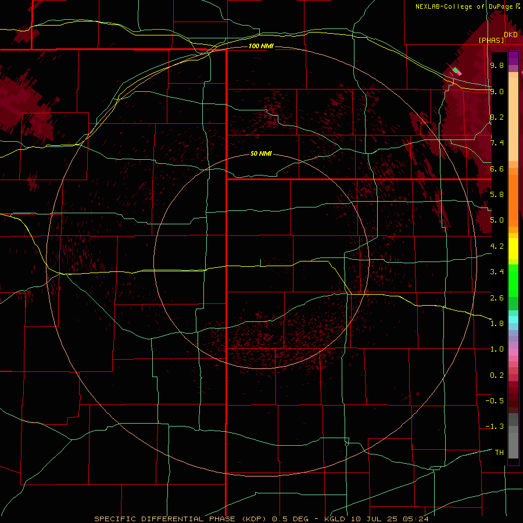Click the 1.0 scale value
The width and height of the screenshot is (523, 523).
click(497, 349)
